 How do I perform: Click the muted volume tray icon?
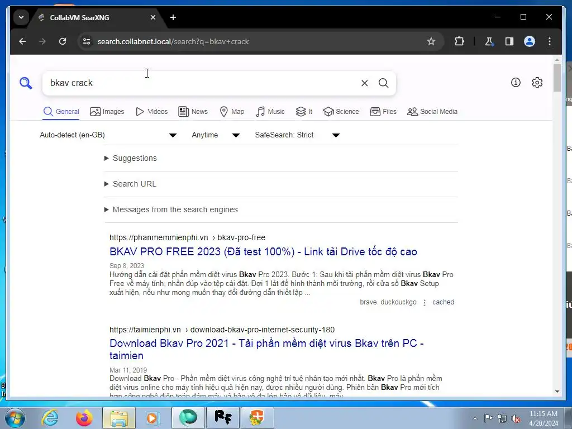[x=516, y=418]
